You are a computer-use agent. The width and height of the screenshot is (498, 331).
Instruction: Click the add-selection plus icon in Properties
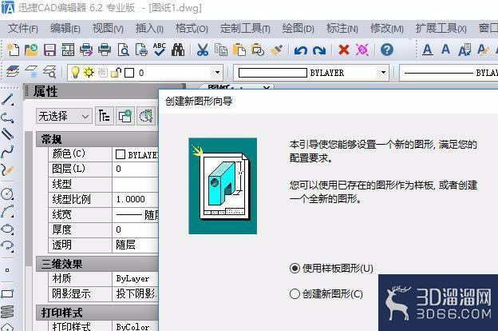[125, 116]
